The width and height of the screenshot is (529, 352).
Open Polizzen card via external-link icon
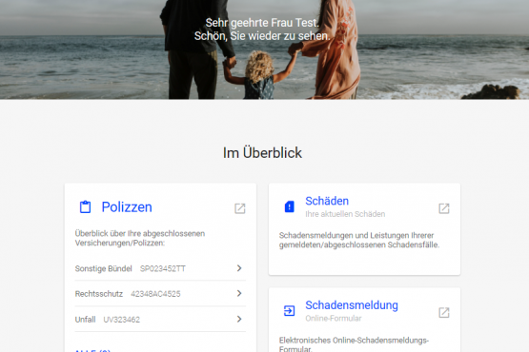pos(240,208)
